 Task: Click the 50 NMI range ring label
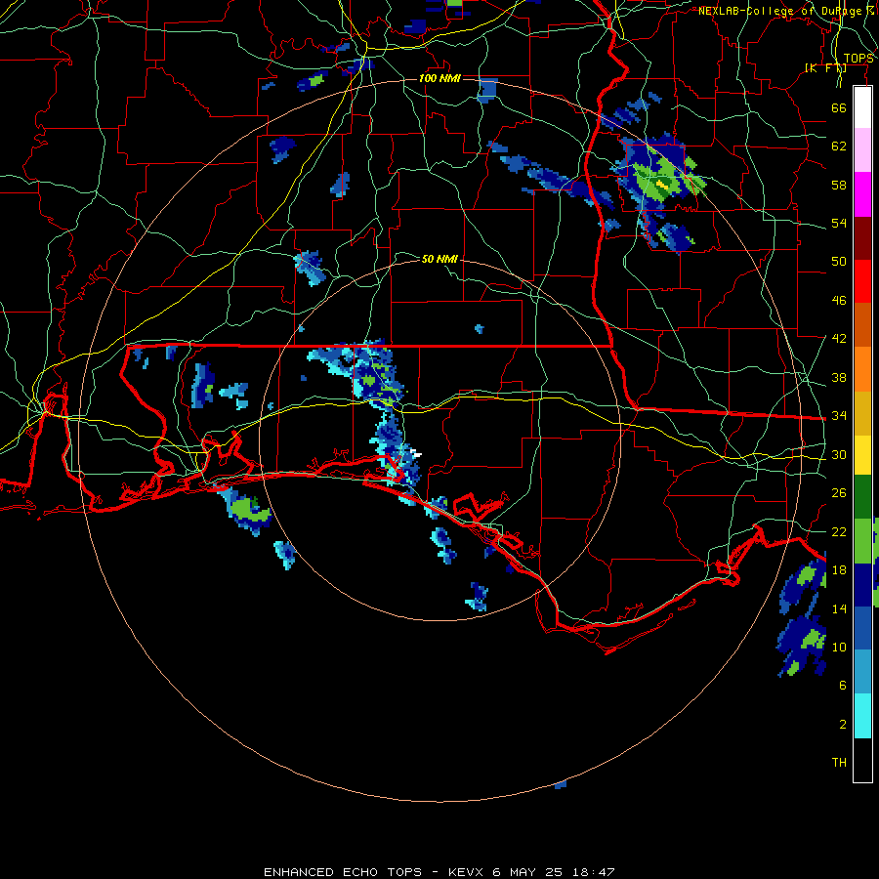(439, 259)
